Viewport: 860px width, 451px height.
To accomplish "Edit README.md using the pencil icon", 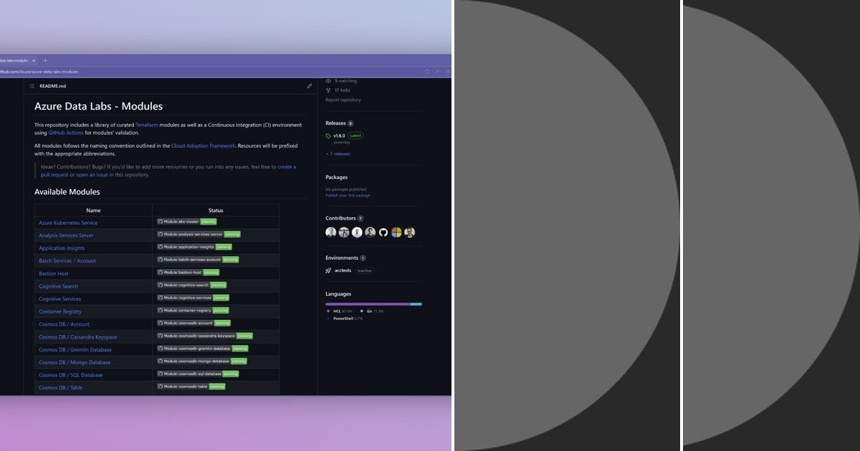I will point(309,85).
